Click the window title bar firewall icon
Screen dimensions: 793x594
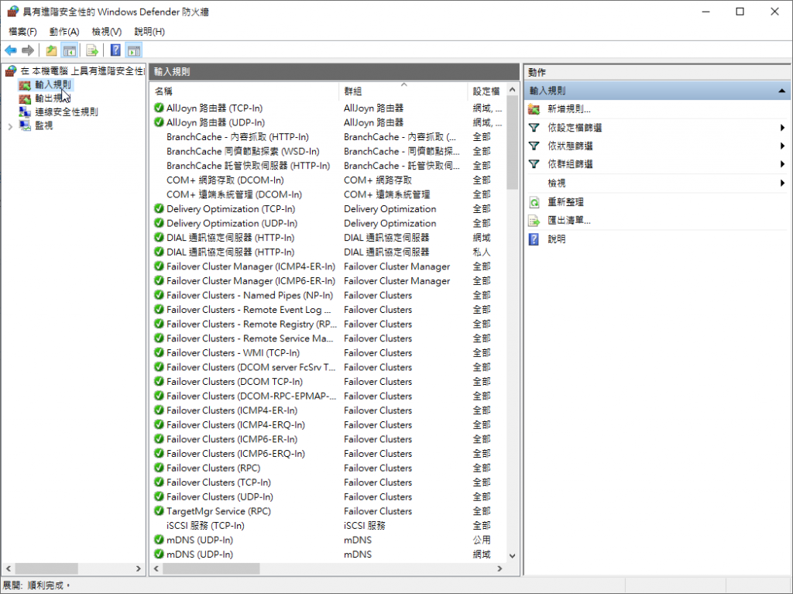point(12,11)
